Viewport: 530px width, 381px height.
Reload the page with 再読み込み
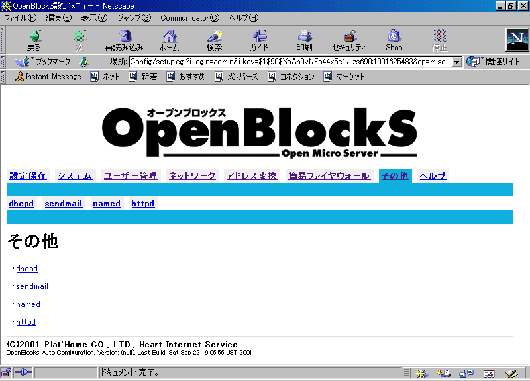(x=124, y=40)
